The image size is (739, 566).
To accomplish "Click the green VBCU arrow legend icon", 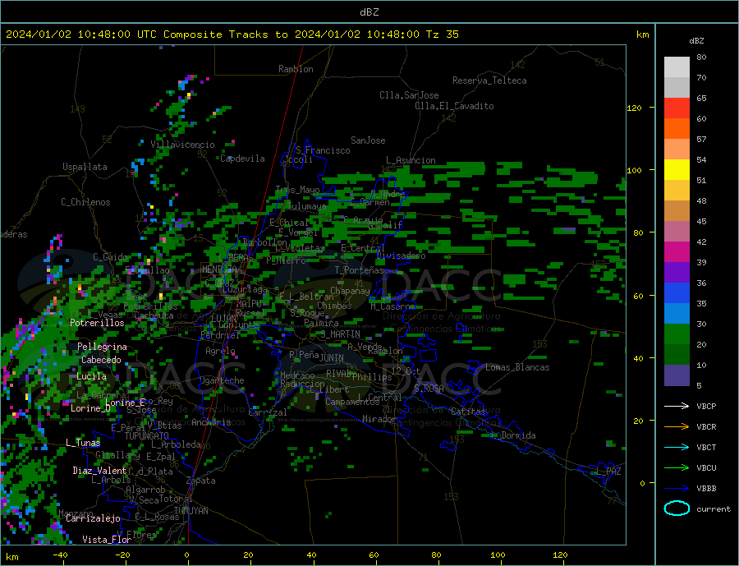I will [677, 467].
